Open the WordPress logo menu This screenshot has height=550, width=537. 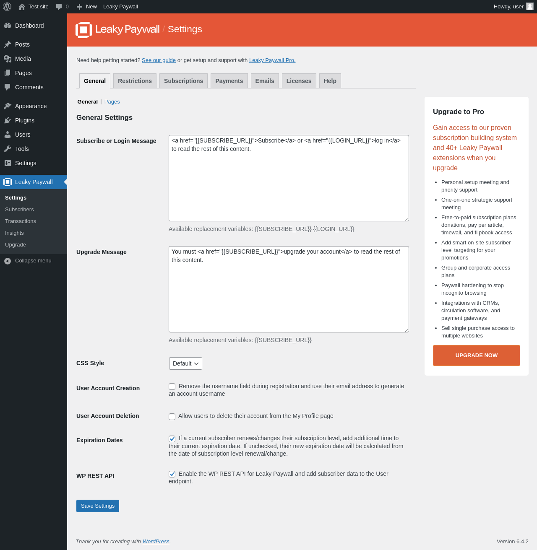coord(7,7)
